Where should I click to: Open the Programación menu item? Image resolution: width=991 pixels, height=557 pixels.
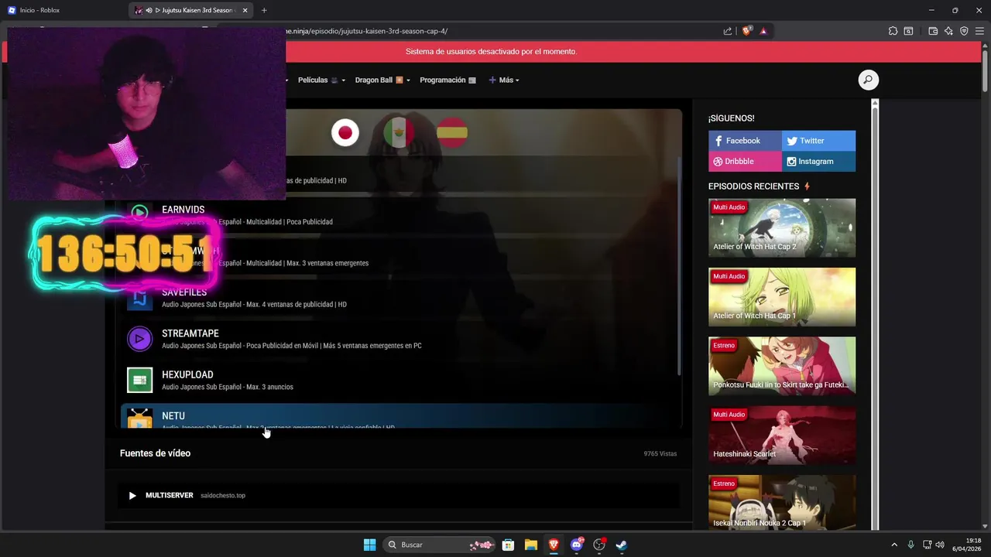(x=447, y=80)
